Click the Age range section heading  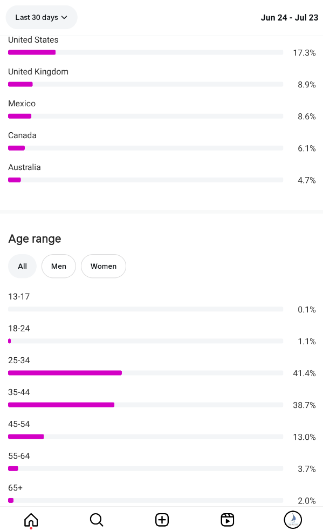point(35,239)
